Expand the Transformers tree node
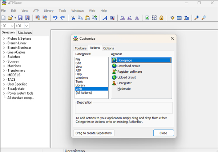The width and height of the screenshot is (218, 152). 4,71
